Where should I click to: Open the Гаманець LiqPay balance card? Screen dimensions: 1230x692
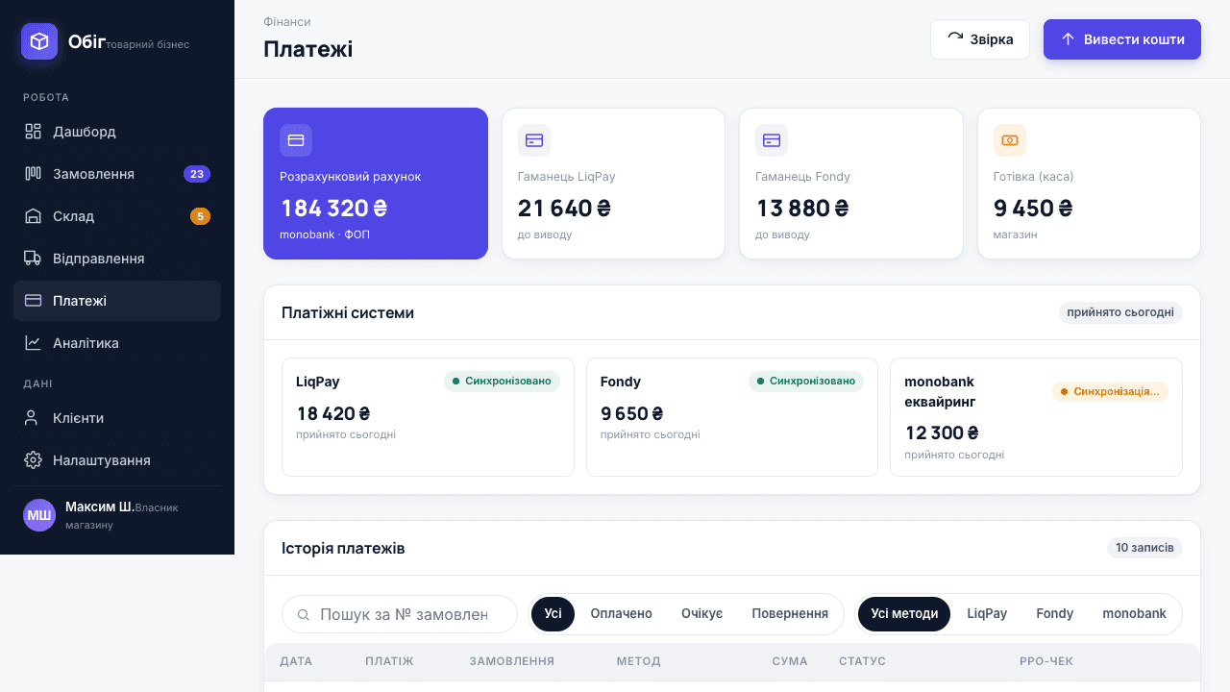pyautogui.click(x=613, y=184)
